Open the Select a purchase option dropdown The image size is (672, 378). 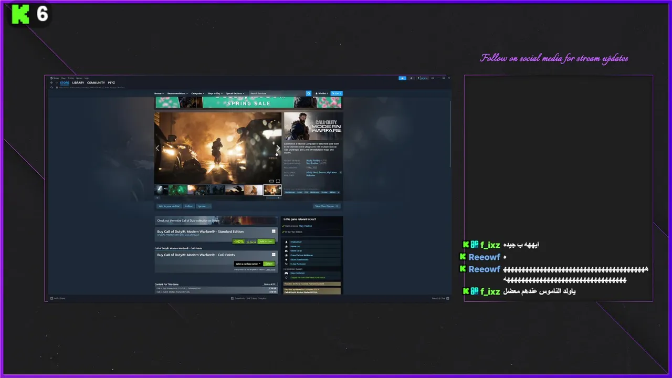(x=248, y=264)
